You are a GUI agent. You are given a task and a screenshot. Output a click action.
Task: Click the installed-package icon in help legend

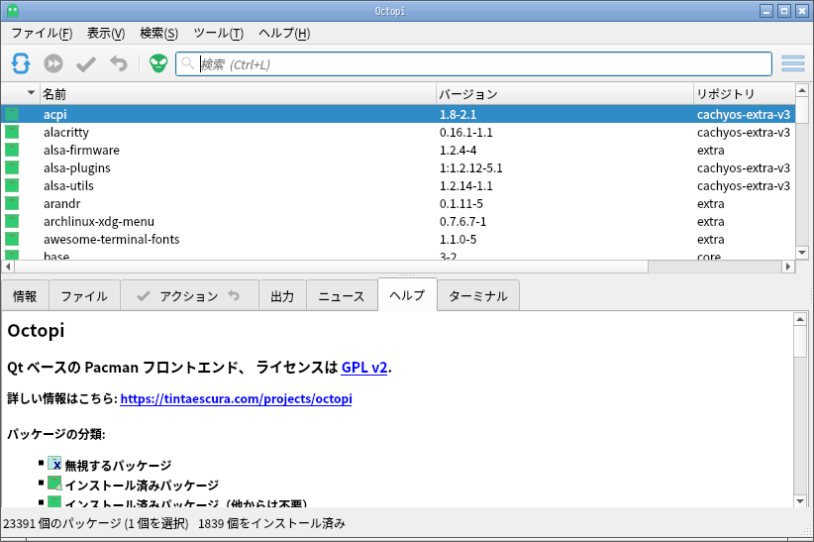coord(54,484)
